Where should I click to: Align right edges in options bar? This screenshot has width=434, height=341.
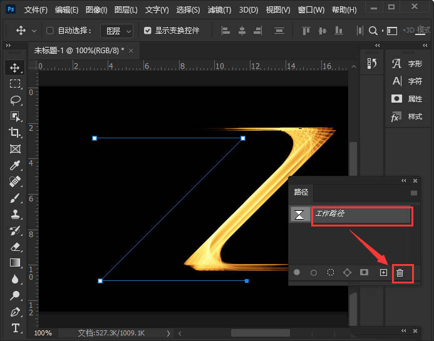pos(257,31)
